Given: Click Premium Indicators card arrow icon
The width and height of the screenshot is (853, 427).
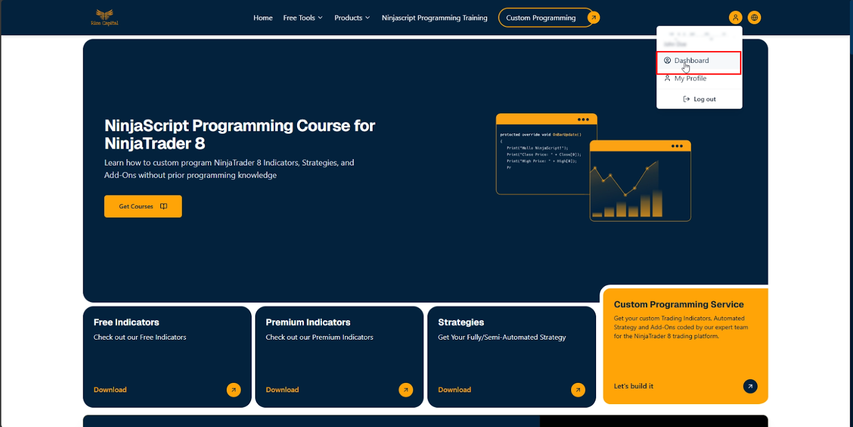Looking at the screenshot, I should [406, 390].
